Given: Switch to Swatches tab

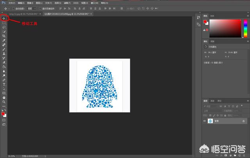Looking at the screenshot, I should click(x=212, y=16).
